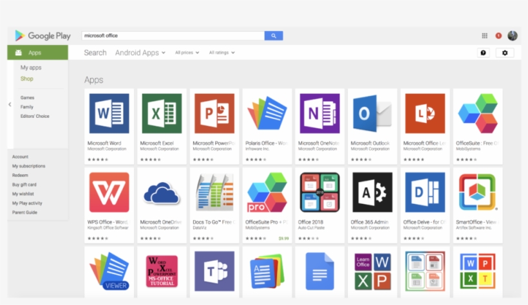The image size is (528, 305).
Task: Click the Google Play logo
Action: point(42,35)
